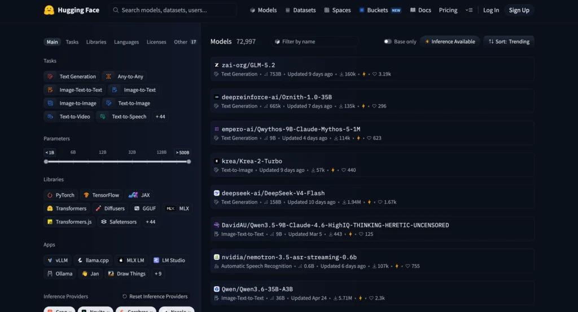Click Reset Inference Providers

[x=155, y=297]
